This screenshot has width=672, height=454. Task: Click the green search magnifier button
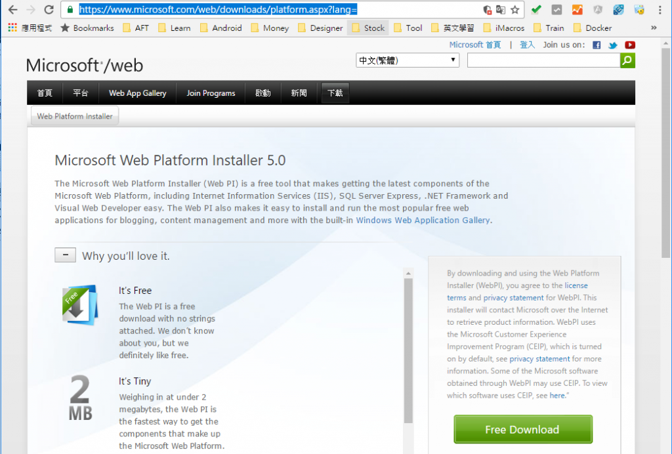pos(627,60)
